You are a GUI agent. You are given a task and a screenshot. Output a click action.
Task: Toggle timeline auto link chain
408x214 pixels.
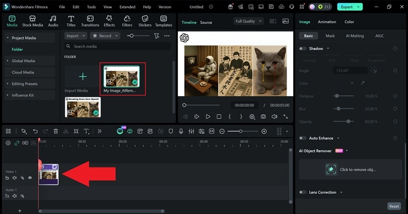[x=17, y=143]
